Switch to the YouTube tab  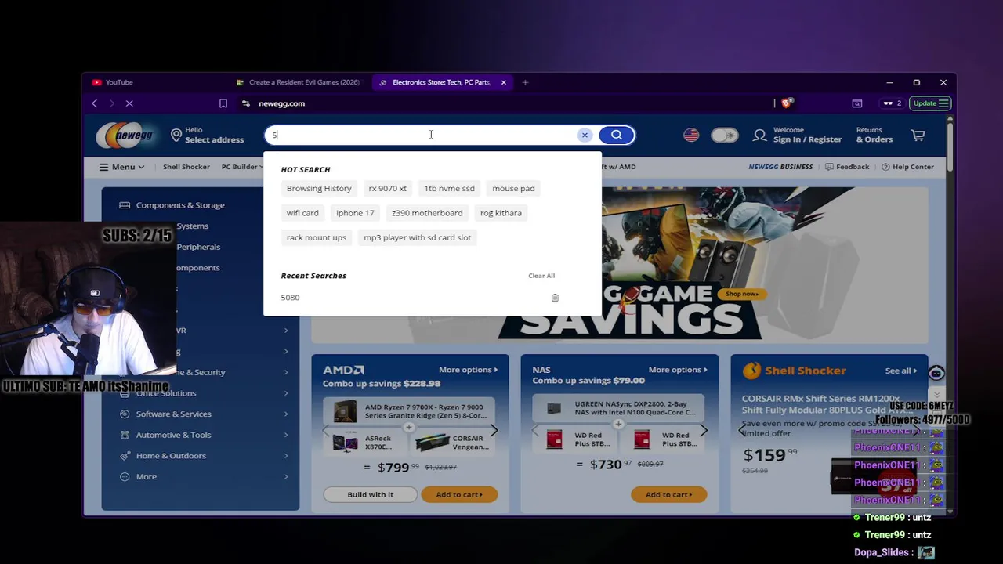pyautogui.click(x=112, y=82)
